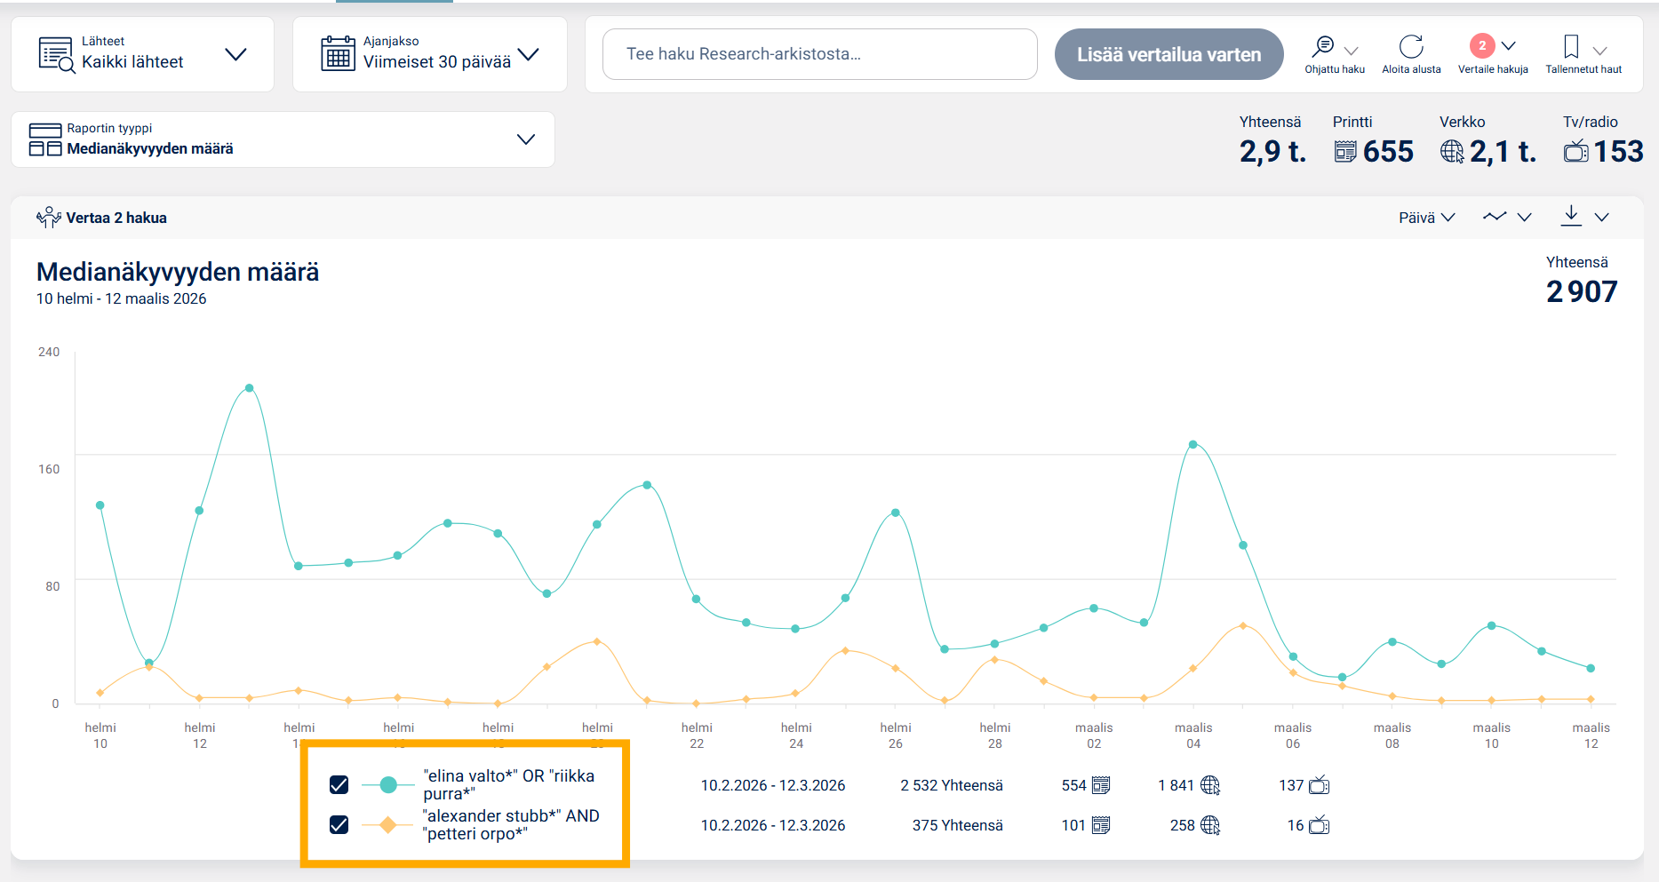Viewport: 1659px width, 882px height.
Task: Click the line chart type icon
Action: pos(1495,217)
